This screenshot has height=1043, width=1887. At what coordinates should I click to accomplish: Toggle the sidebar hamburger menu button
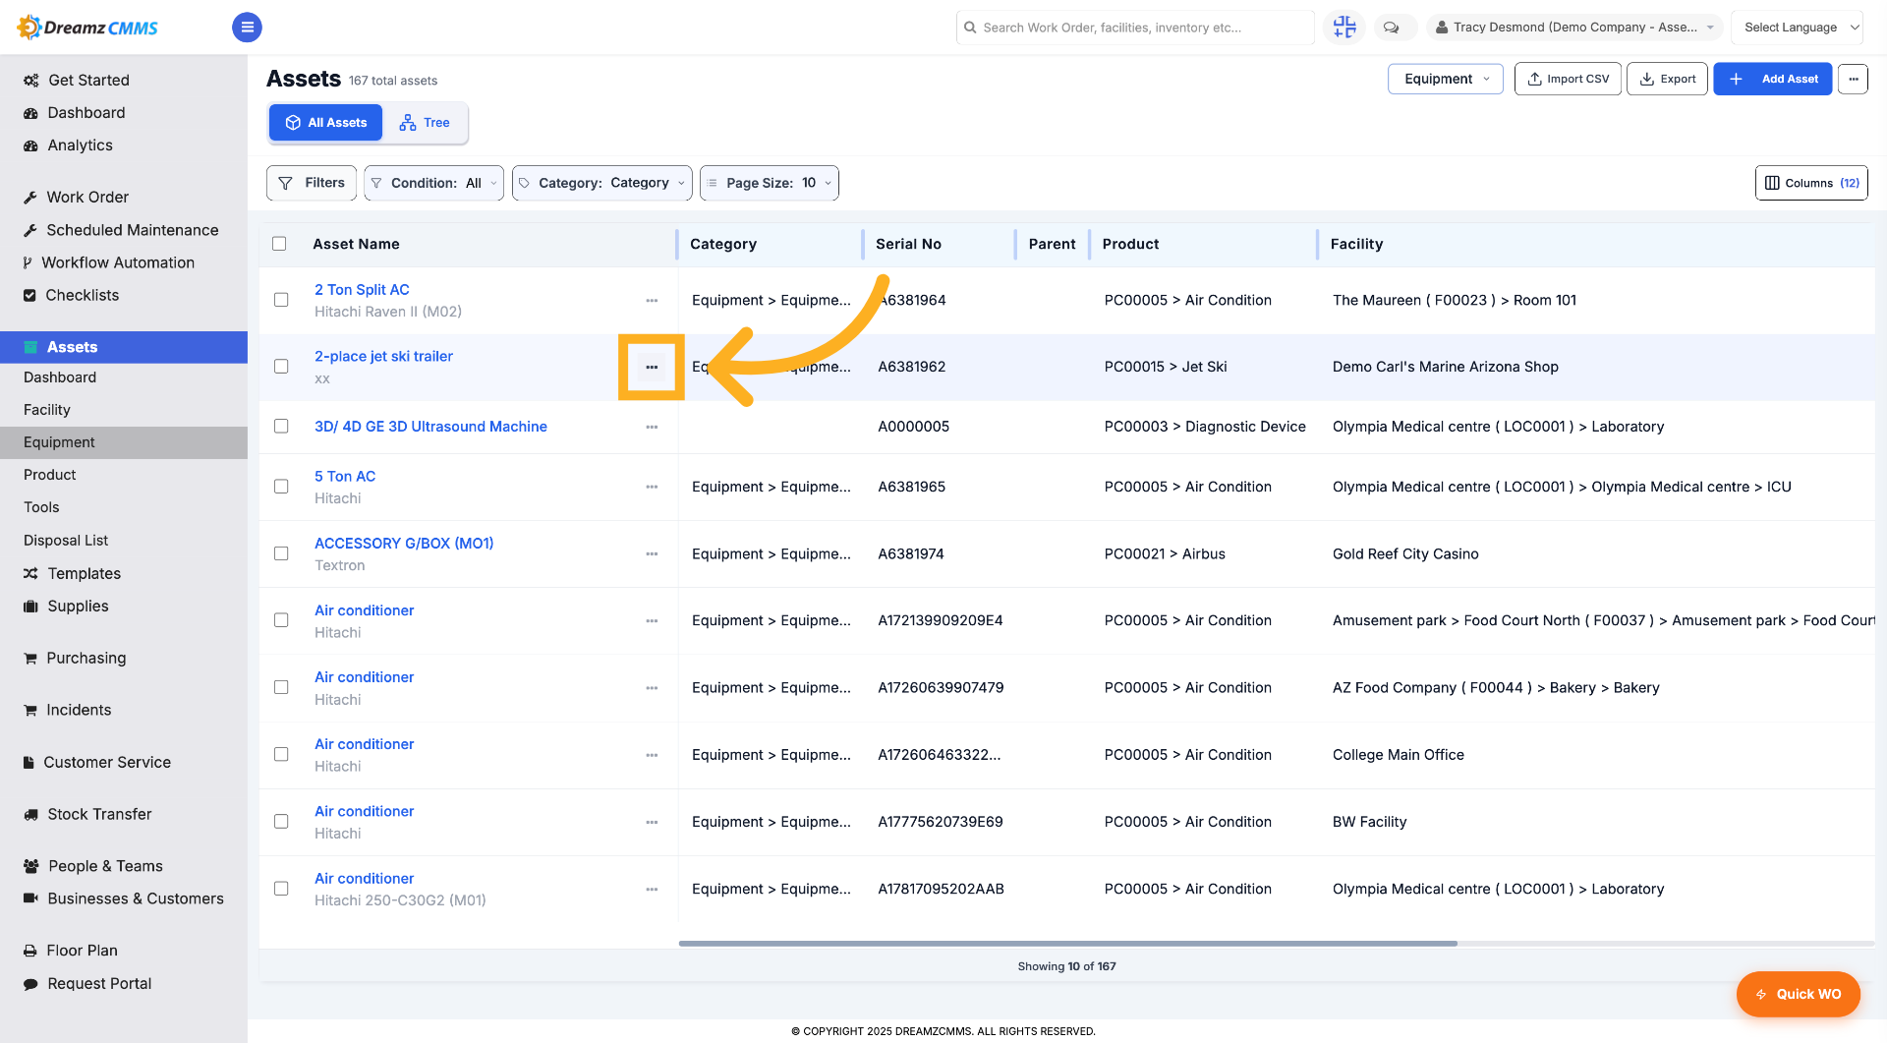(x=247, y=28)
